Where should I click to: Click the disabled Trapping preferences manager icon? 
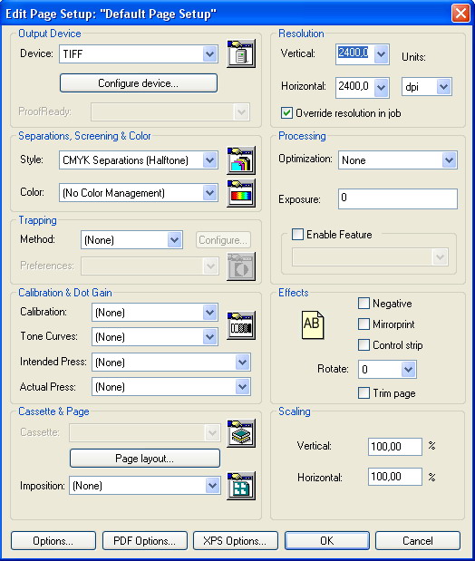pyautogui.click(x=241, y=266)
